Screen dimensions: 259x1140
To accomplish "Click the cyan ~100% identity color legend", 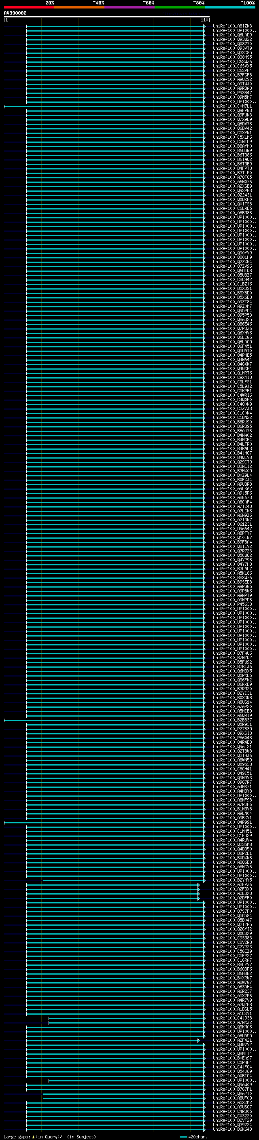I will pos(230,7).
